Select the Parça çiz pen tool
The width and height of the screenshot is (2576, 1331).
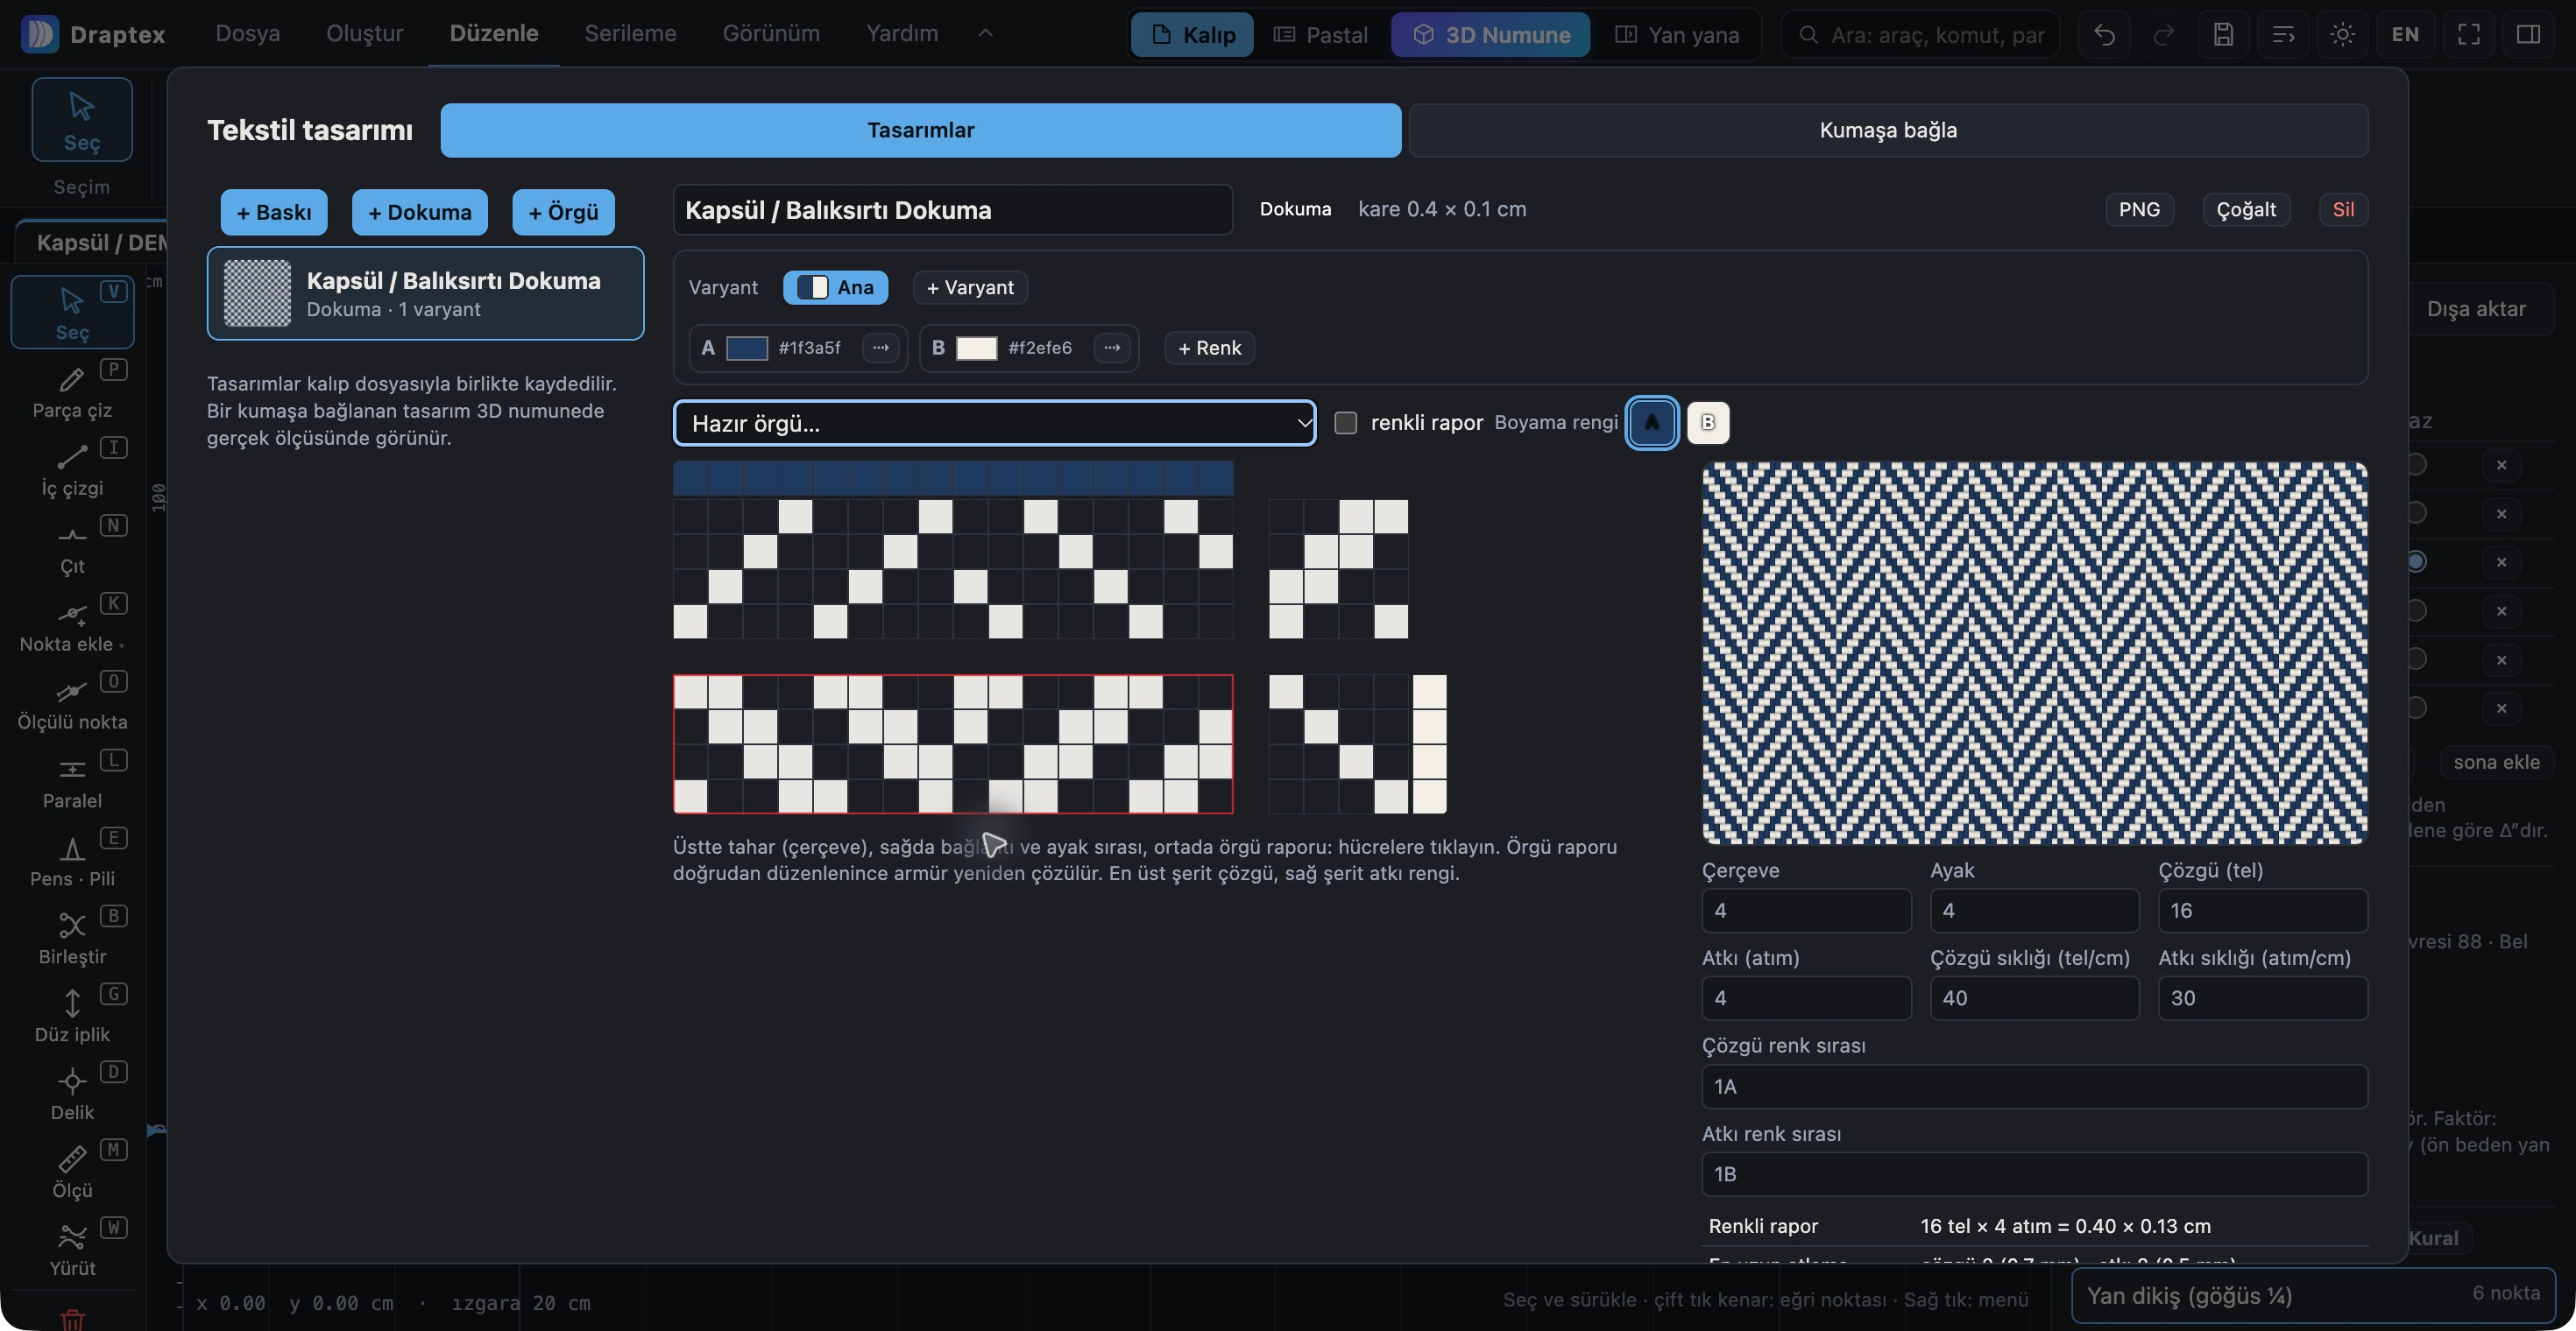72,391
